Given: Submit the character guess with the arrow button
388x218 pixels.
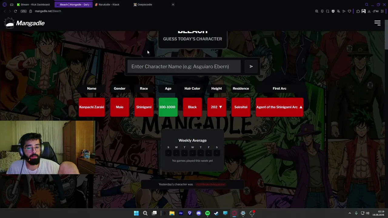Looking at the screenshot, I should [251, 66].
